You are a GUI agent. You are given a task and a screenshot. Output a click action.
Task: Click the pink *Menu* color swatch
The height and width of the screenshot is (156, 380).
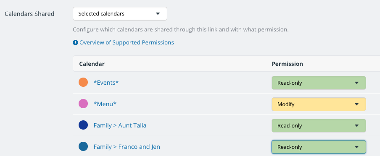(x=83, y=104)
